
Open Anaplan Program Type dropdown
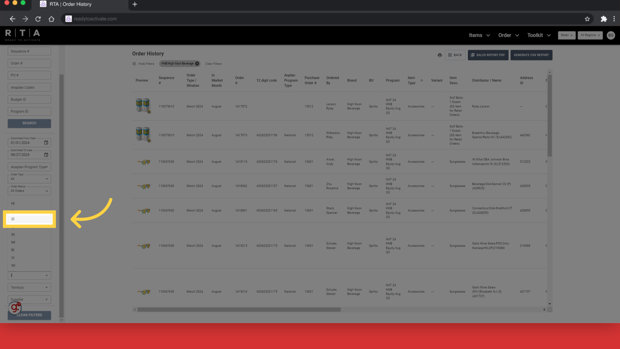tap(29, 167)
